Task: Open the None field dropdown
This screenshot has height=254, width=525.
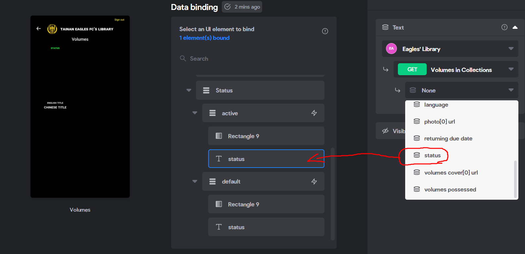Action: 462,90
